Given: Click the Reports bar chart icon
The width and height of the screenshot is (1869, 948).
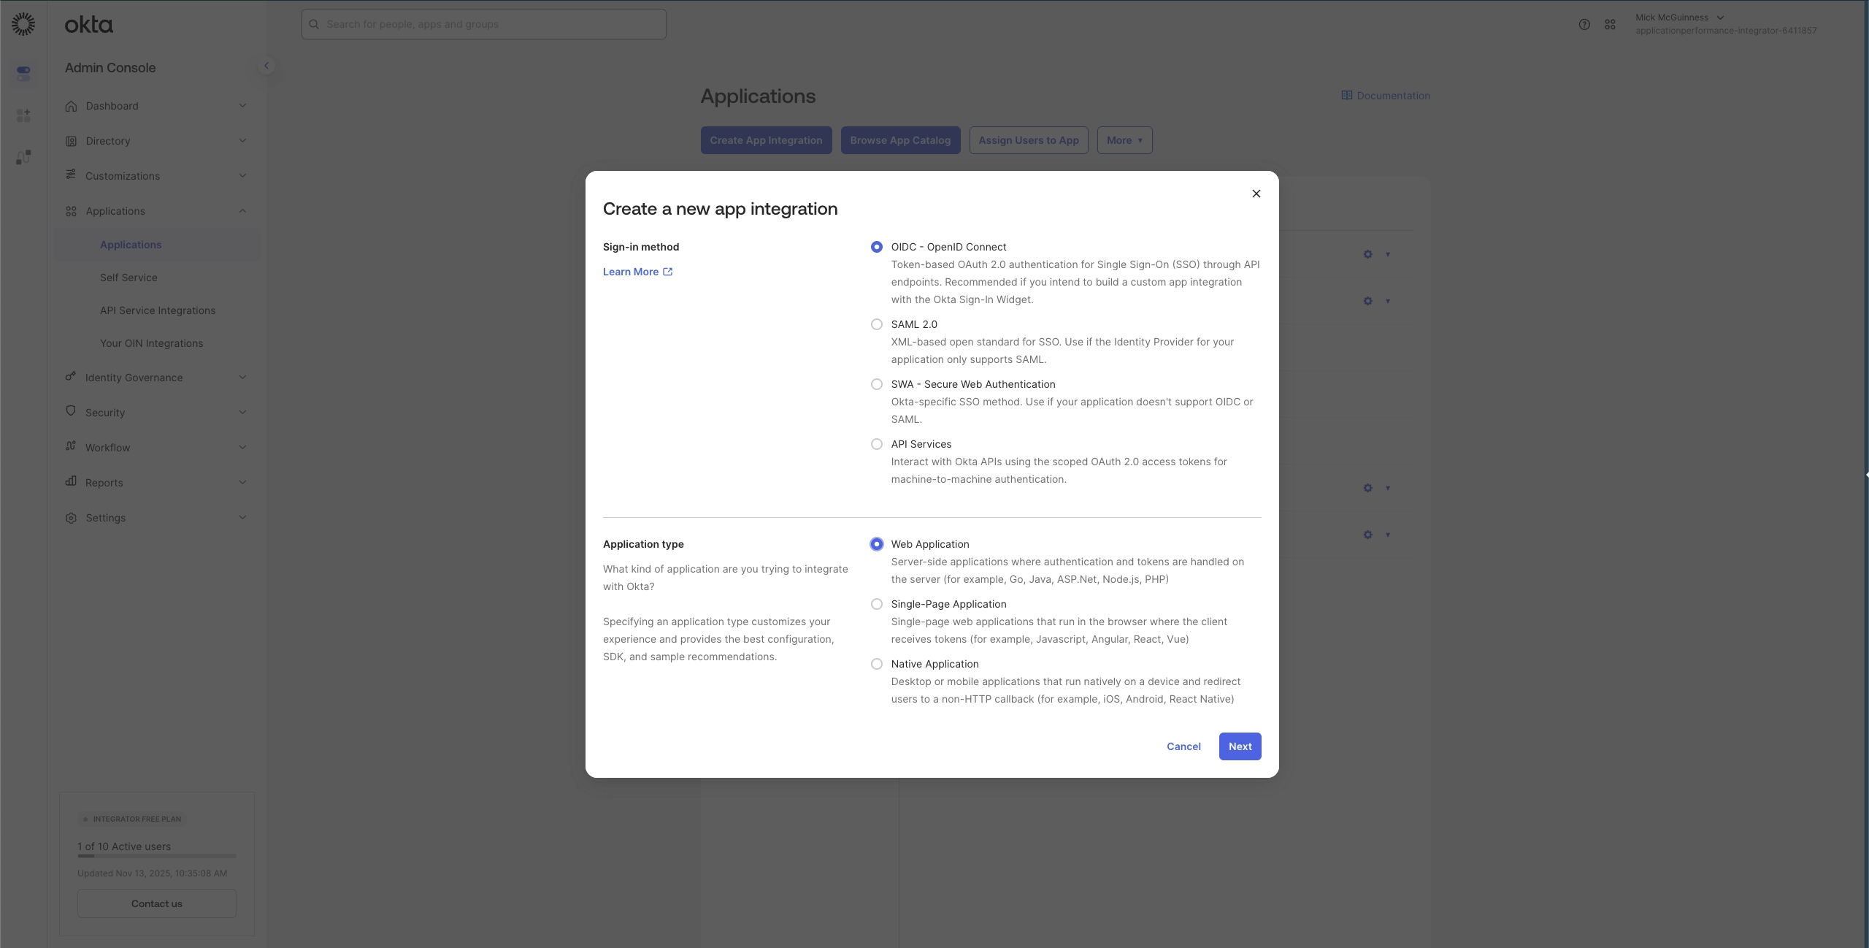Looking at the screenshot, I should click(x=71, y=481).
